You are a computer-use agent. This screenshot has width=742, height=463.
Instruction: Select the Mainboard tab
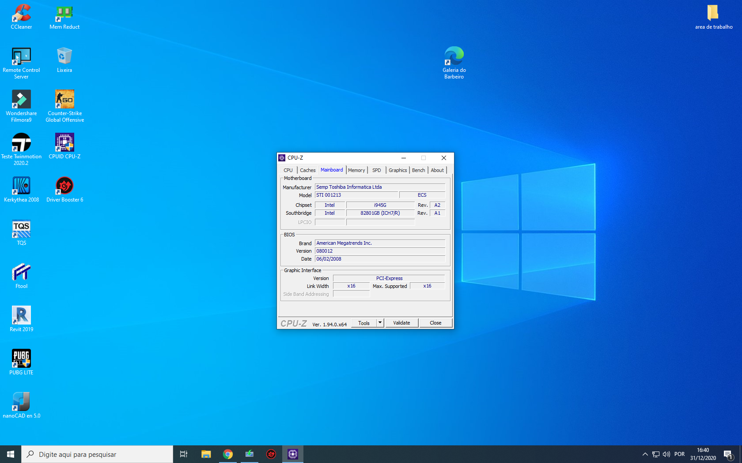point(332,170)
